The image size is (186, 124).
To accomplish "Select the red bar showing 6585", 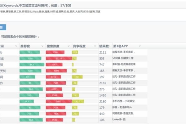I will pyautogui.click(x=55, y=120).
